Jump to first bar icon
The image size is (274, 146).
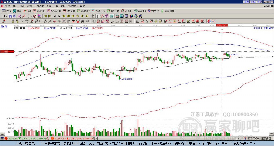click(x=45, y=16)
